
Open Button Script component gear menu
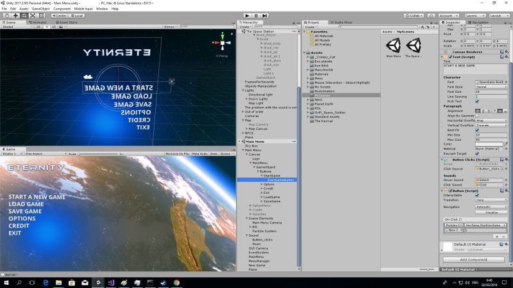pos(507,190)
